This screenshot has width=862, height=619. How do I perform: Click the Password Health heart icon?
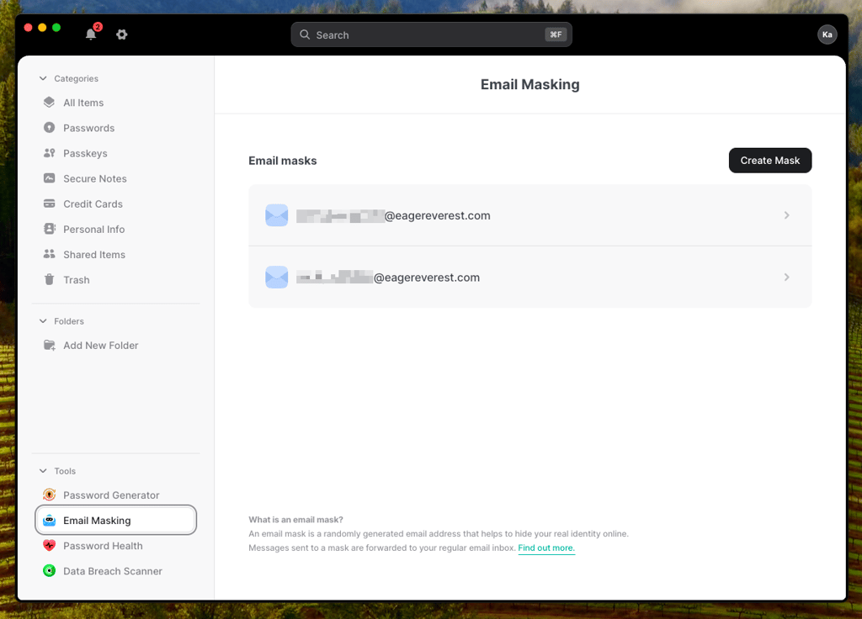50,545
